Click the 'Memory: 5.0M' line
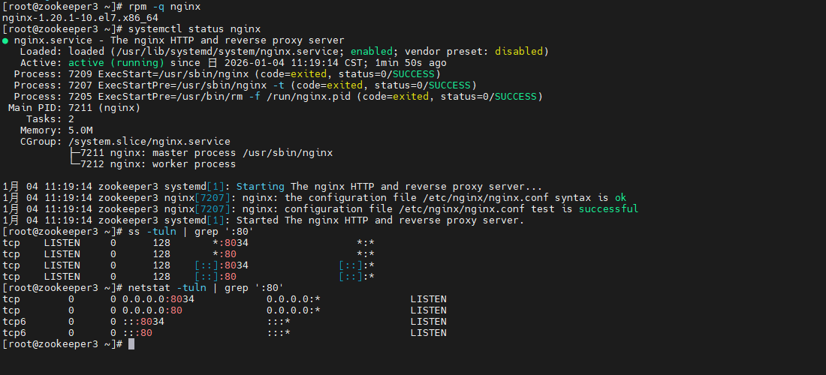This screenshot has width=826, height=375. point(56,130)
